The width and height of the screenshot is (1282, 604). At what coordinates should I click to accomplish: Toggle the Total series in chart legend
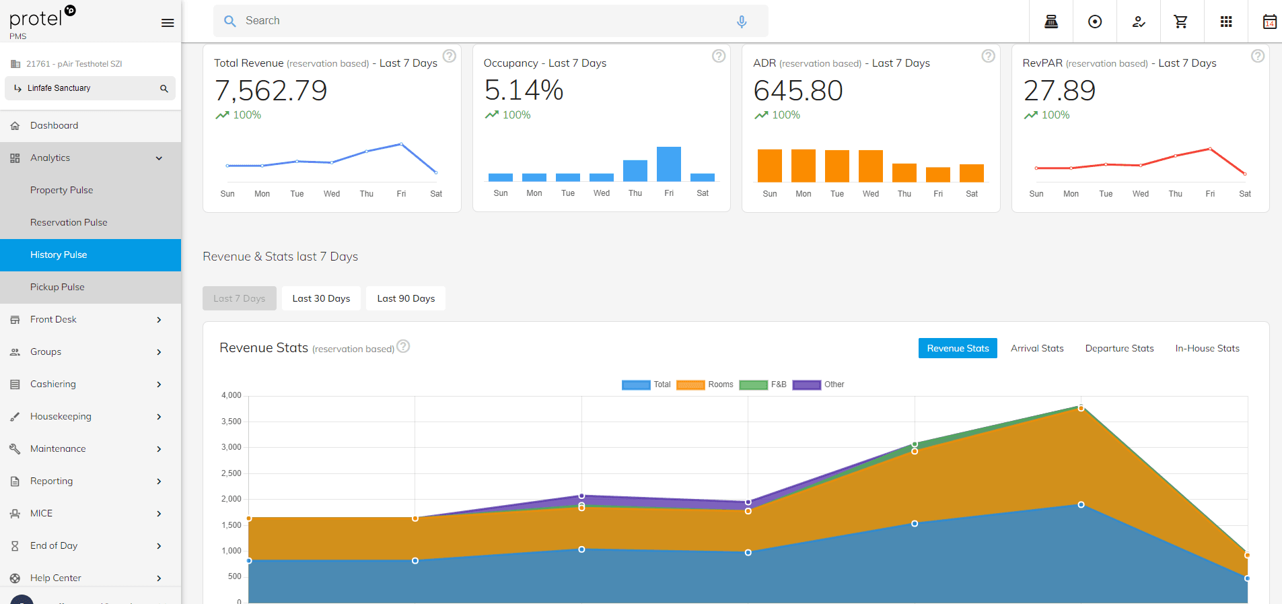[x=646, y=384]
